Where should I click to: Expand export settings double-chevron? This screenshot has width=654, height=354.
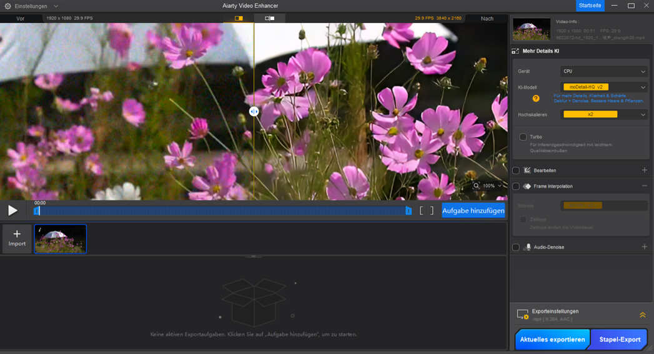[643, 315]
